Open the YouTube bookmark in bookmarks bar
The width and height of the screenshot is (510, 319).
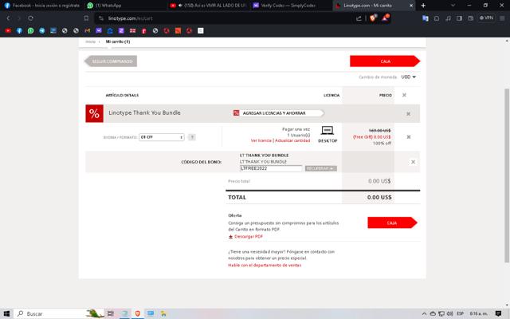click(8, 30)
